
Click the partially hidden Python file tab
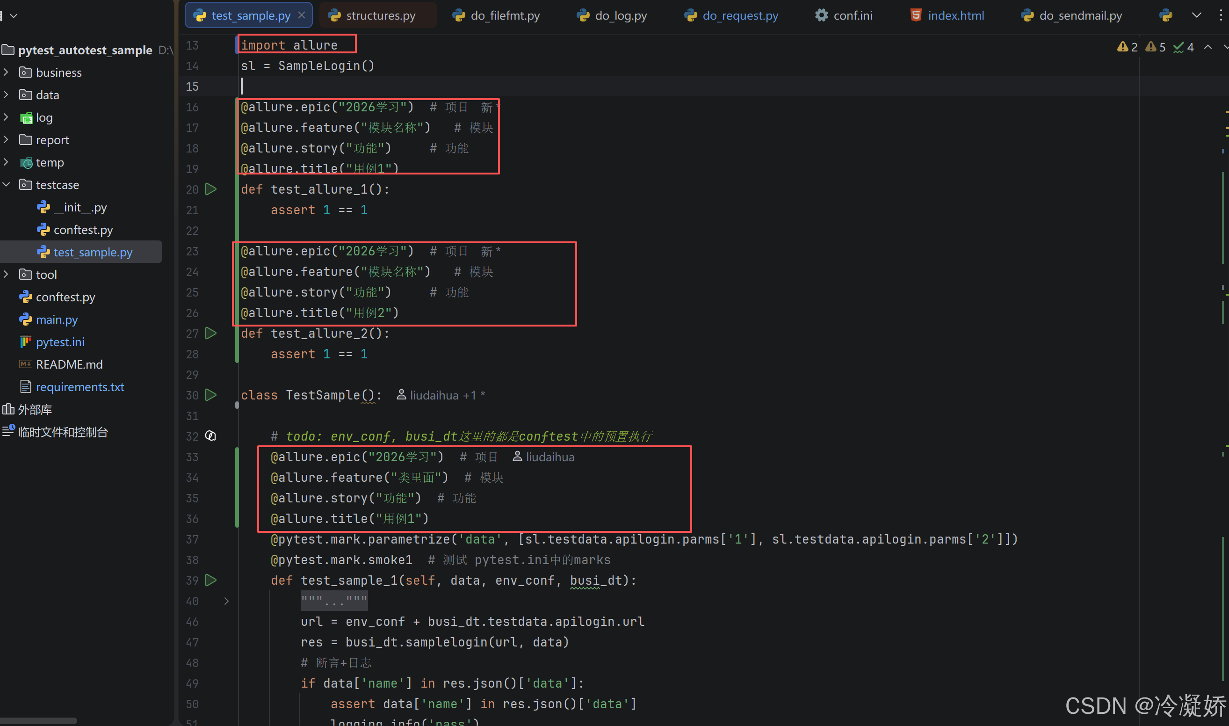(1166, 15)
